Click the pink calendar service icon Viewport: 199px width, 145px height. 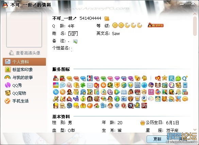pos(151,92)
